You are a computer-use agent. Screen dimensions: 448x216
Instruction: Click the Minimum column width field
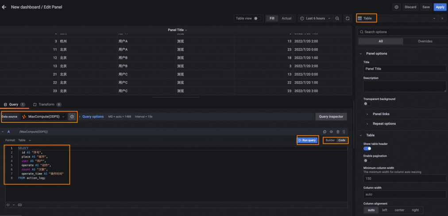[x=405, y=178]
